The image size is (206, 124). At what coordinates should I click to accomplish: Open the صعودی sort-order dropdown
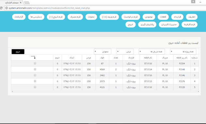(x=102, y=52)
